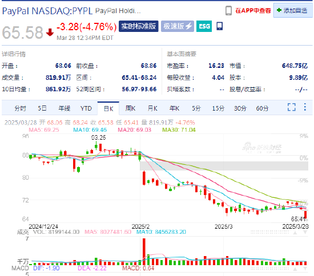The width and height of the screenshot is (314, 276).
Task: Click the tallest red volume bar
Action: click(144, 251)
